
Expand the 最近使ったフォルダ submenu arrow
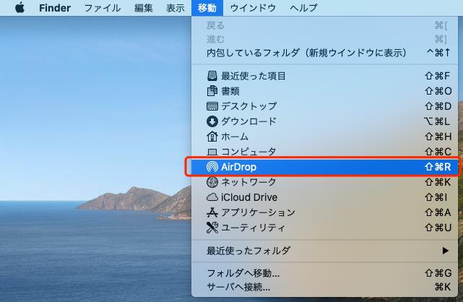coord(445,251)
